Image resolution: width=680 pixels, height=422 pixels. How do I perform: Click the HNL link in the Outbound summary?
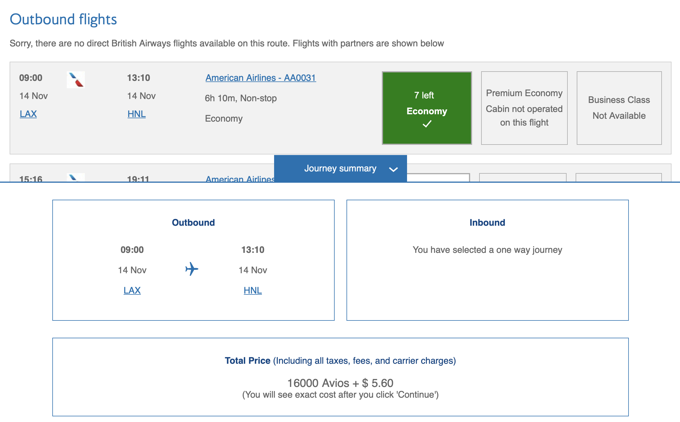coord(253,290)
